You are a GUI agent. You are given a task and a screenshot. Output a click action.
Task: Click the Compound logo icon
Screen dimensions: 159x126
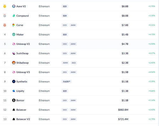(14, 16)
